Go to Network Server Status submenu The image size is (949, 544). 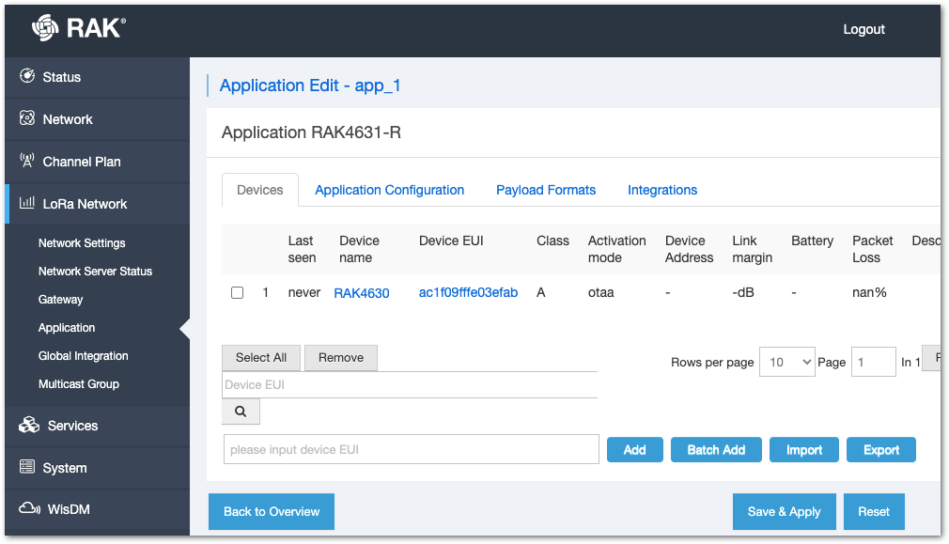pyautogui.click(x=95, y=272)
